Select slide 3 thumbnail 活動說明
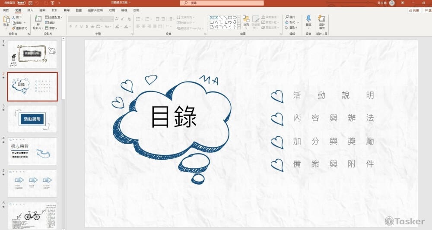 click(32, 119)
